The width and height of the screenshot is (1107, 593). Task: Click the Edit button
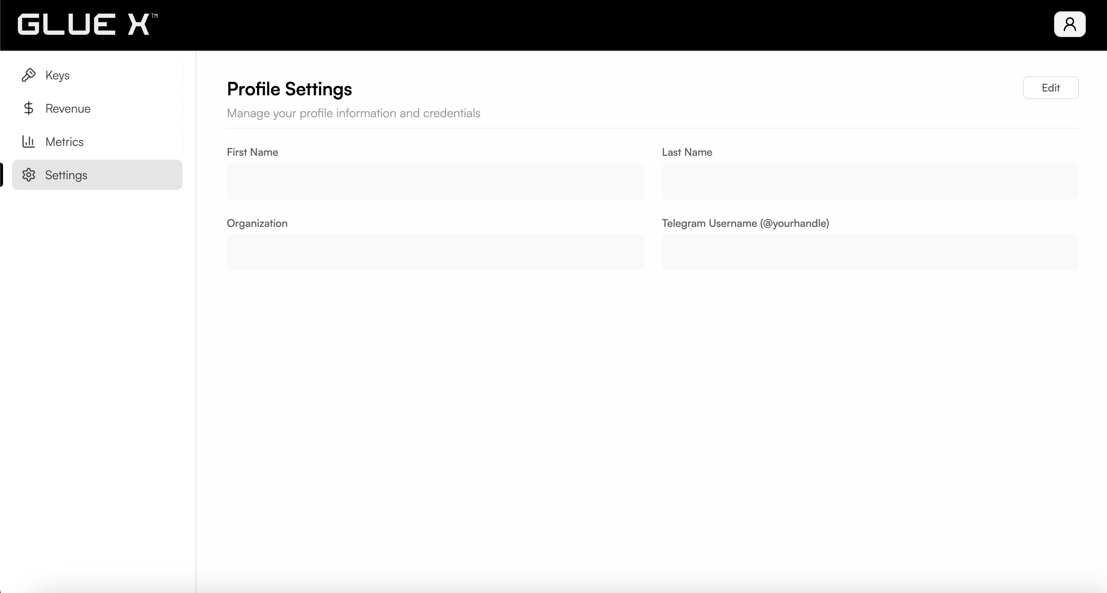(1051, 87)
